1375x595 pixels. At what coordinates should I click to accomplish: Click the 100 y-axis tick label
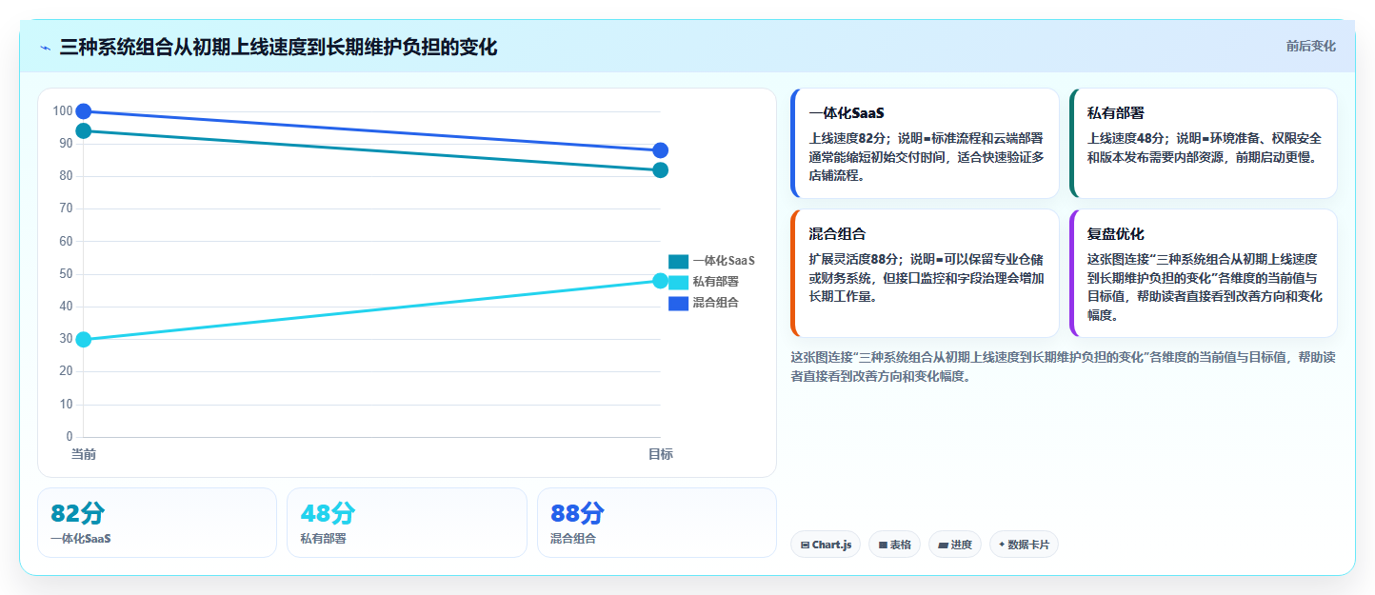tap(63, 111)
